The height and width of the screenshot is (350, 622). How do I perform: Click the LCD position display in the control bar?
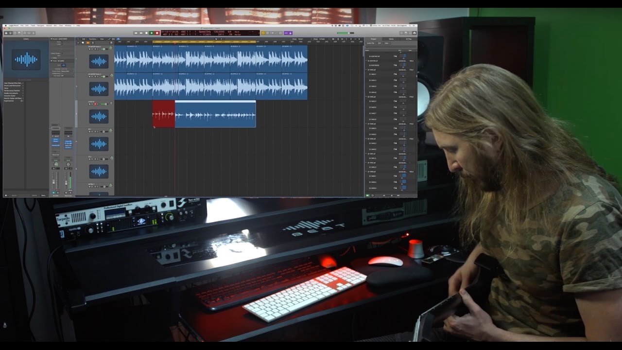[211, 33]
